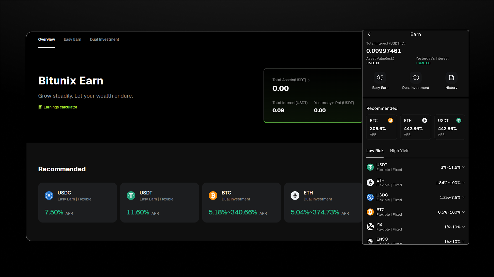Click the BTC coin icon on the recommended card
This screenshot has height=277, width=494.
[391, 120]
